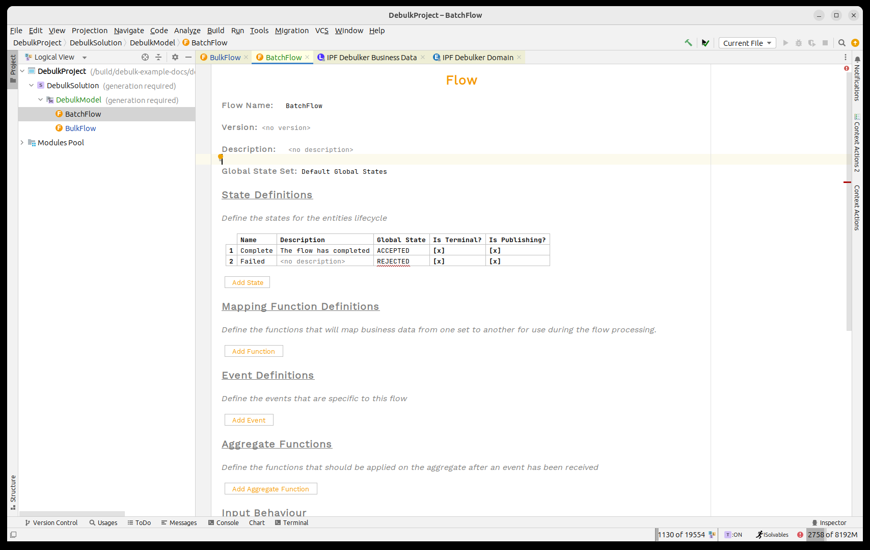The height and width of the screenshot is (550, 870).
Task: Click the orange update arrow icon
Action: 855,43
